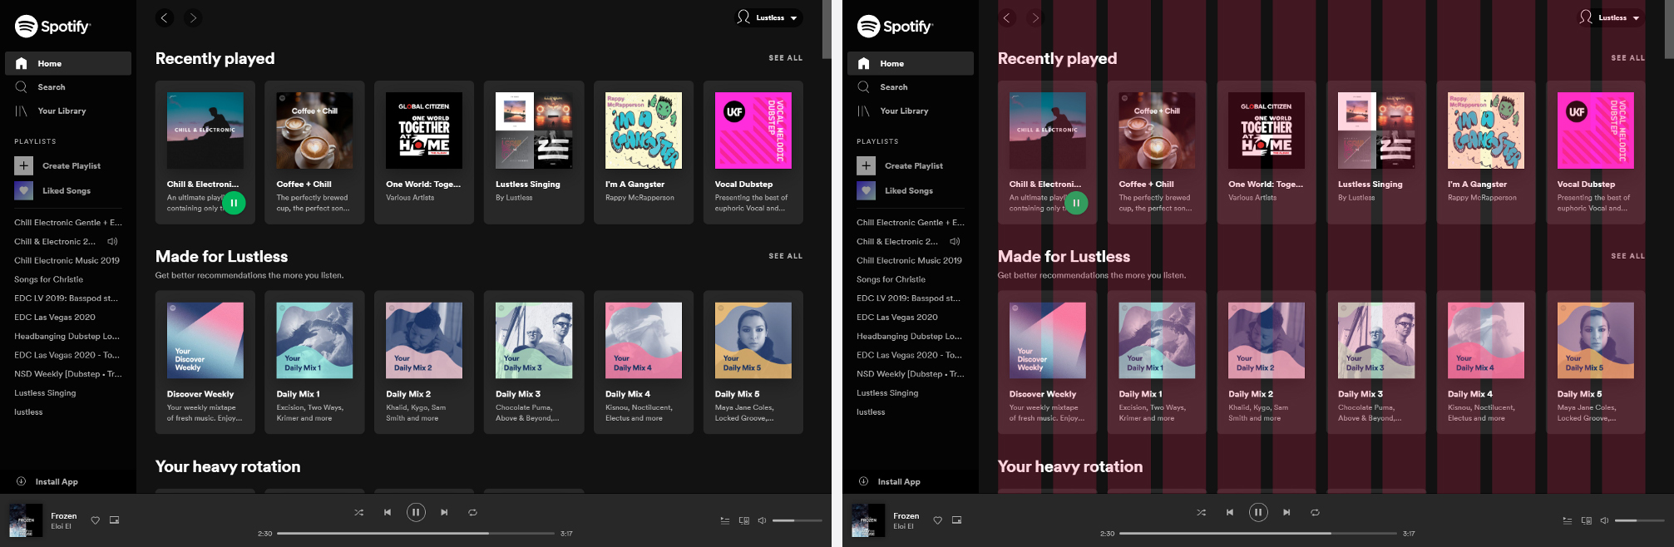The image size is (1674, 547).
Task: Open Lustless user dropdown in right window
Action: point(1610,17)
